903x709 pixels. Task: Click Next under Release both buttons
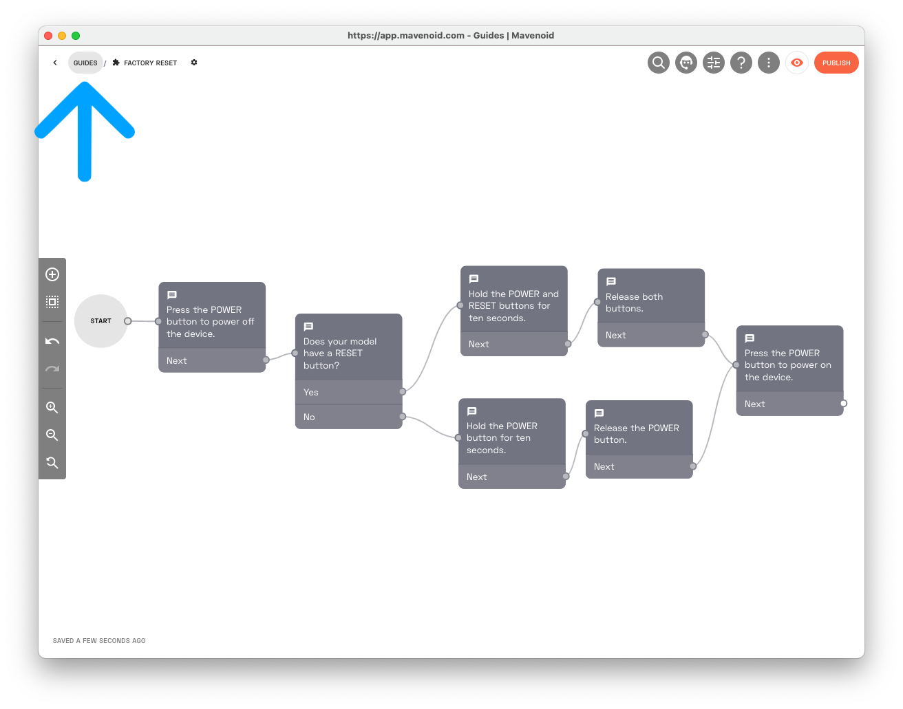click(x=651, y=335)
